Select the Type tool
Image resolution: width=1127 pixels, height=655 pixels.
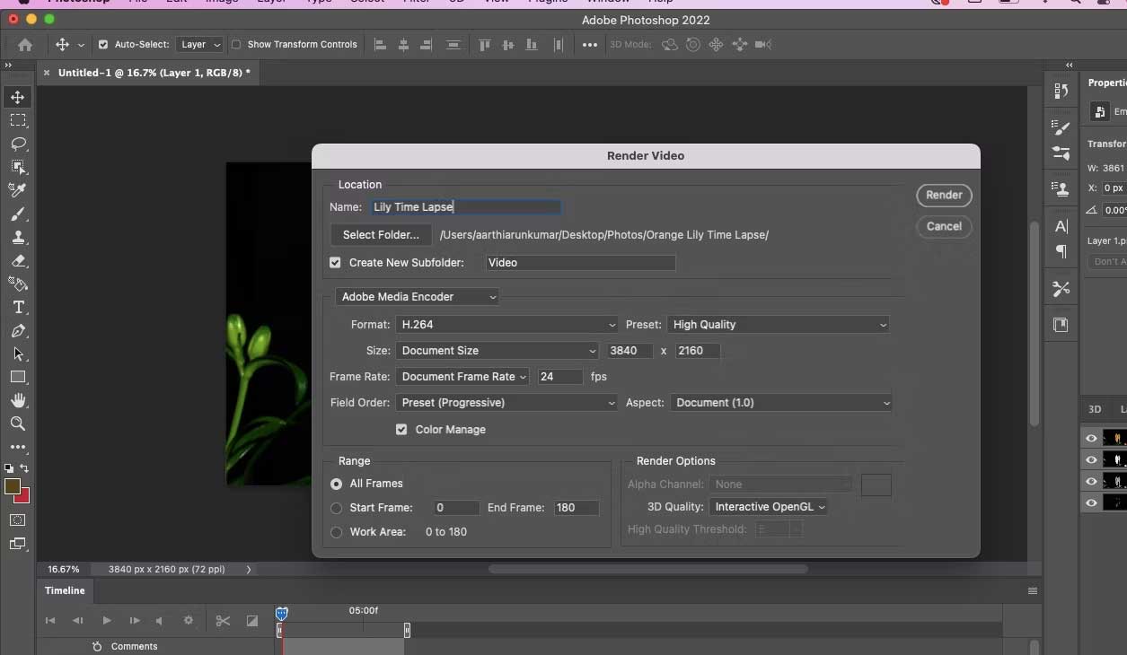point(18,308)
